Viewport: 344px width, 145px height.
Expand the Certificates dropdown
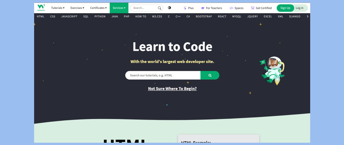coord(98,8)
